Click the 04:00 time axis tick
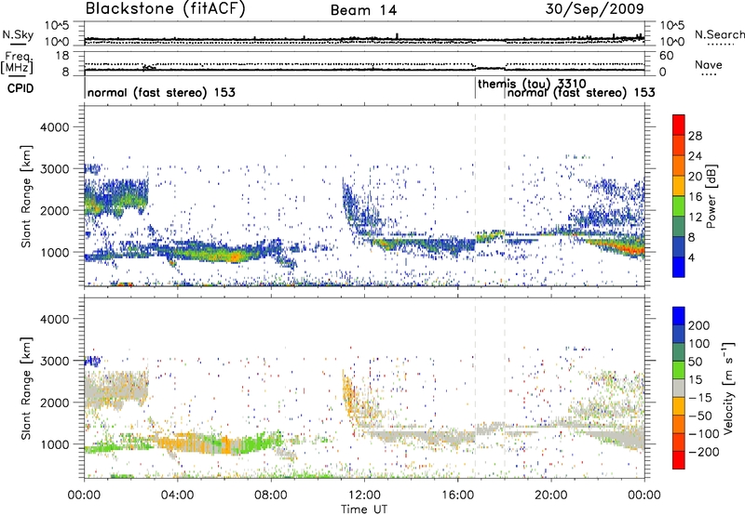Image resolution: width=745 pixels, height=515 pixels. pyautogui.click(x=178, y=495)
